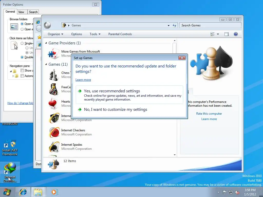Launch Internet Explorer from the taskbar
Image resolution: width=263 pixels, height=197 pixels.
pos(23,192)
